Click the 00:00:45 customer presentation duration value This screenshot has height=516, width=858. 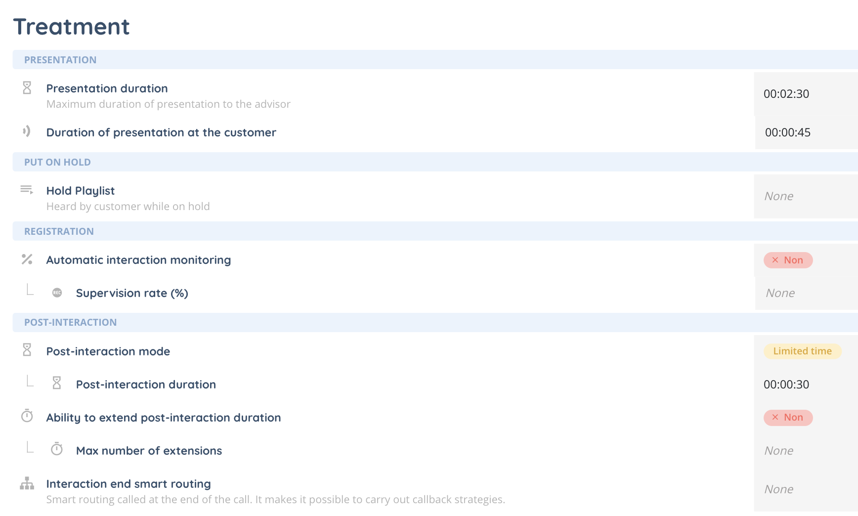[x=788, y=132]
